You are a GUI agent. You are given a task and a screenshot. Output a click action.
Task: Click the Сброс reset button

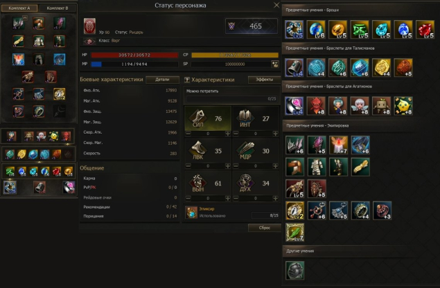264,228
